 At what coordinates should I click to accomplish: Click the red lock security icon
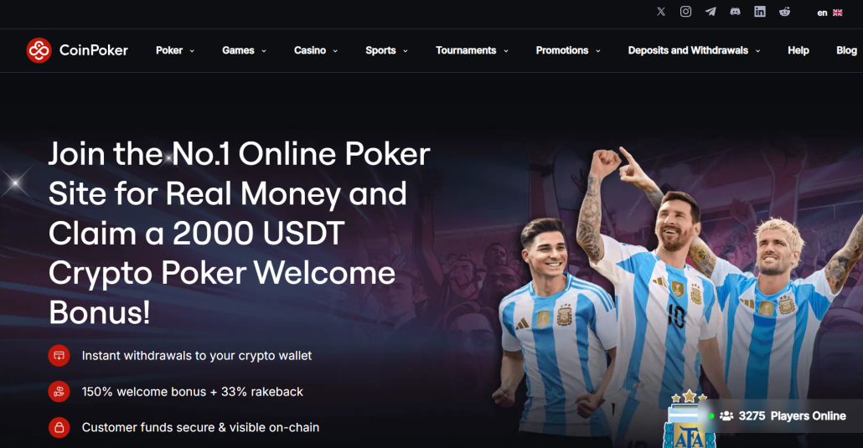coord(59,427)
